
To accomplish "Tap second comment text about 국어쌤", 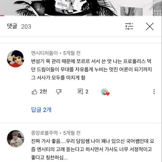I will point(92,149).
